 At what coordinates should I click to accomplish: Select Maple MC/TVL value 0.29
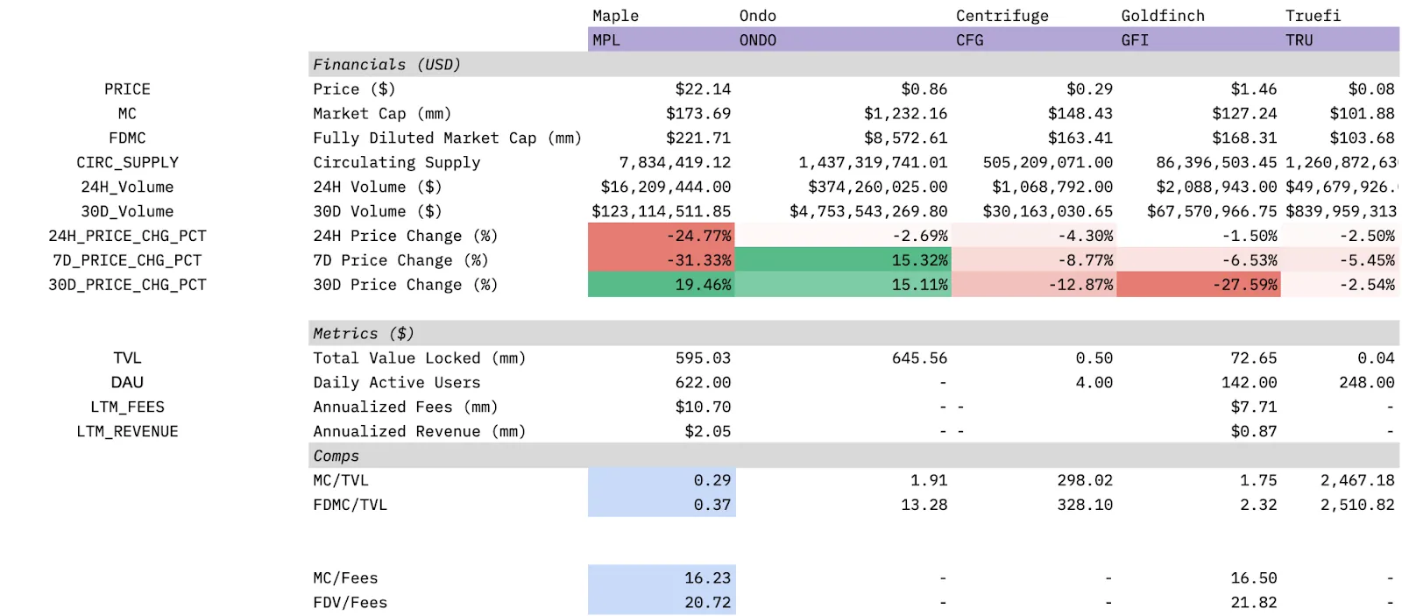tap(662, 480)
